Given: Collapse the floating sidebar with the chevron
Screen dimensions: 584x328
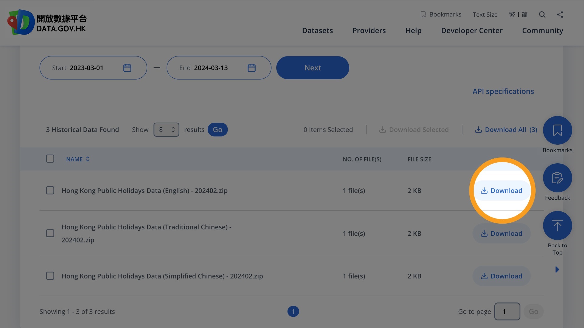Looking at the screenshot, I should point(557,269).
